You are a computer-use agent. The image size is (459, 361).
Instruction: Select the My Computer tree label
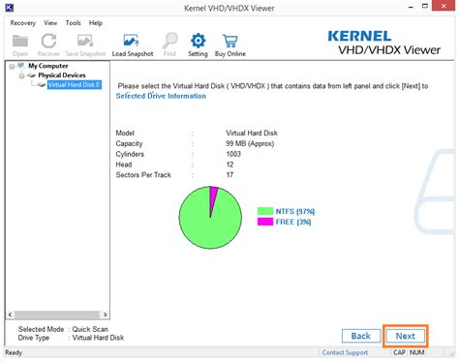(x=48, y=66)
